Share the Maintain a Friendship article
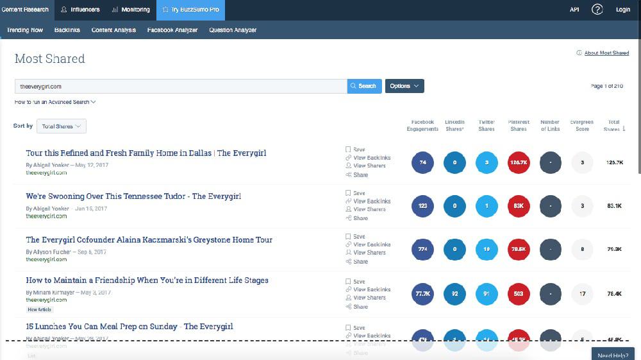 pyautogui.click(x=356, y=306)
